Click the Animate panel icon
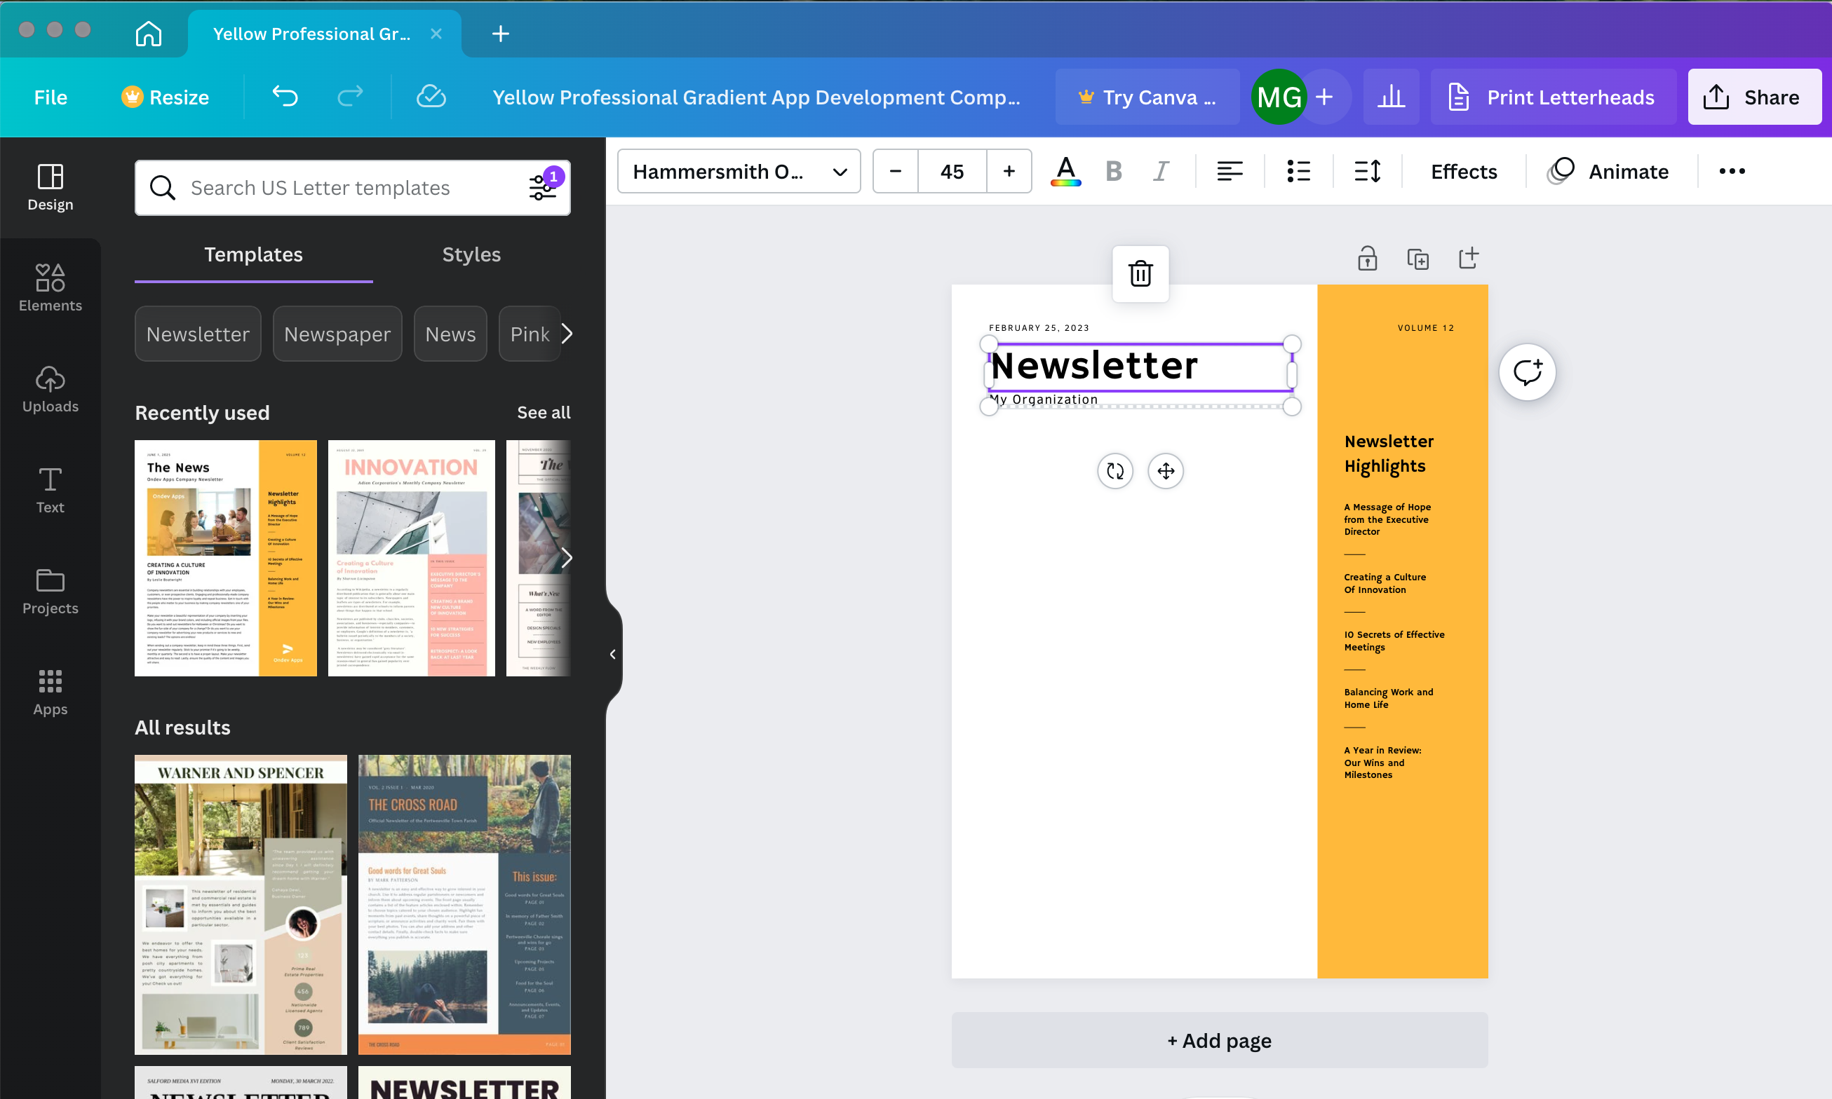Viewport: 1832px width, 1099px height. (1608, 170)
